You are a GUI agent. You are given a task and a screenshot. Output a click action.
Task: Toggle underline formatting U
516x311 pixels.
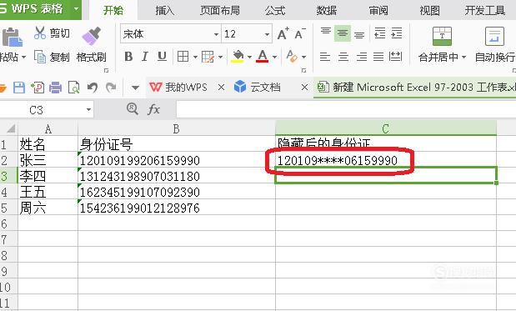coord(162,57)
